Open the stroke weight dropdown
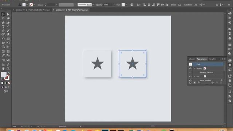The height and width of the screenshot is (131, 233). [56, 5]
